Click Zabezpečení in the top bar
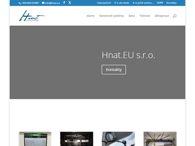The width and height of the screenshot is (195, 146). pyautogui.click(x=104, y=3)
